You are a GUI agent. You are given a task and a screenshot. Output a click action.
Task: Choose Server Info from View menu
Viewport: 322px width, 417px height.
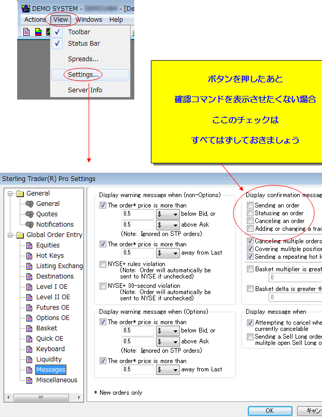tap(90, 90)
